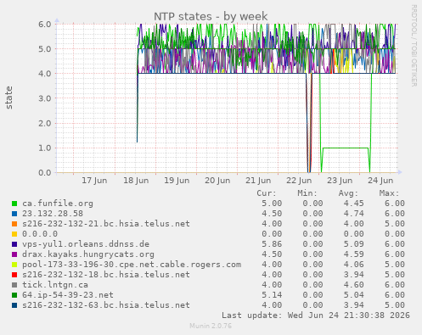Viewport: 422px width, 335px height.
Task: Select the s216-232-132-18.bc.hsia.telus.net label
Action: (106, 275)
